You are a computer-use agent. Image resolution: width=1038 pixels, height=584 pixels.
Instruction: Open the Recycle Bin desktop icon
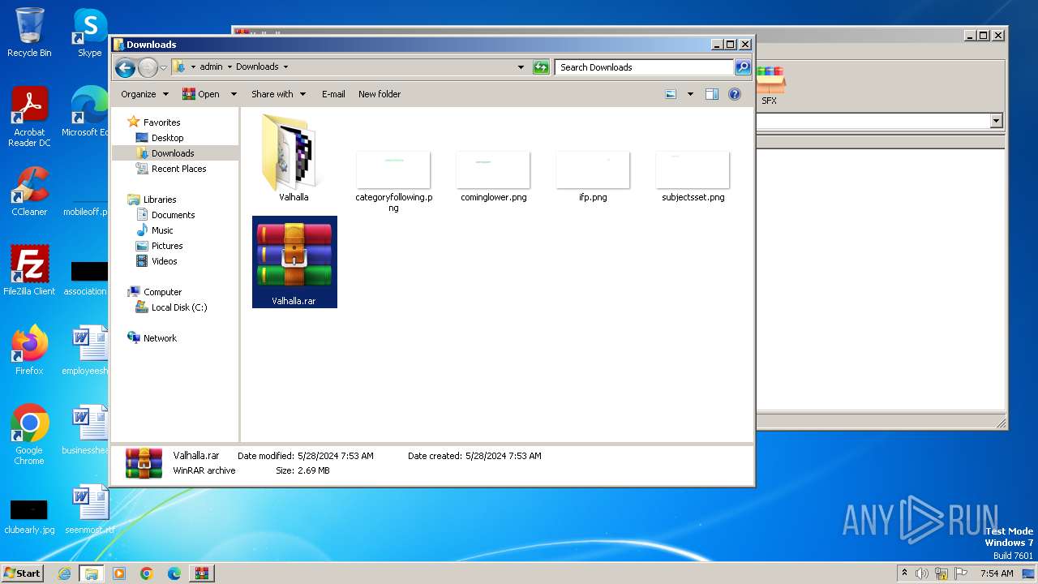[29, 32]
